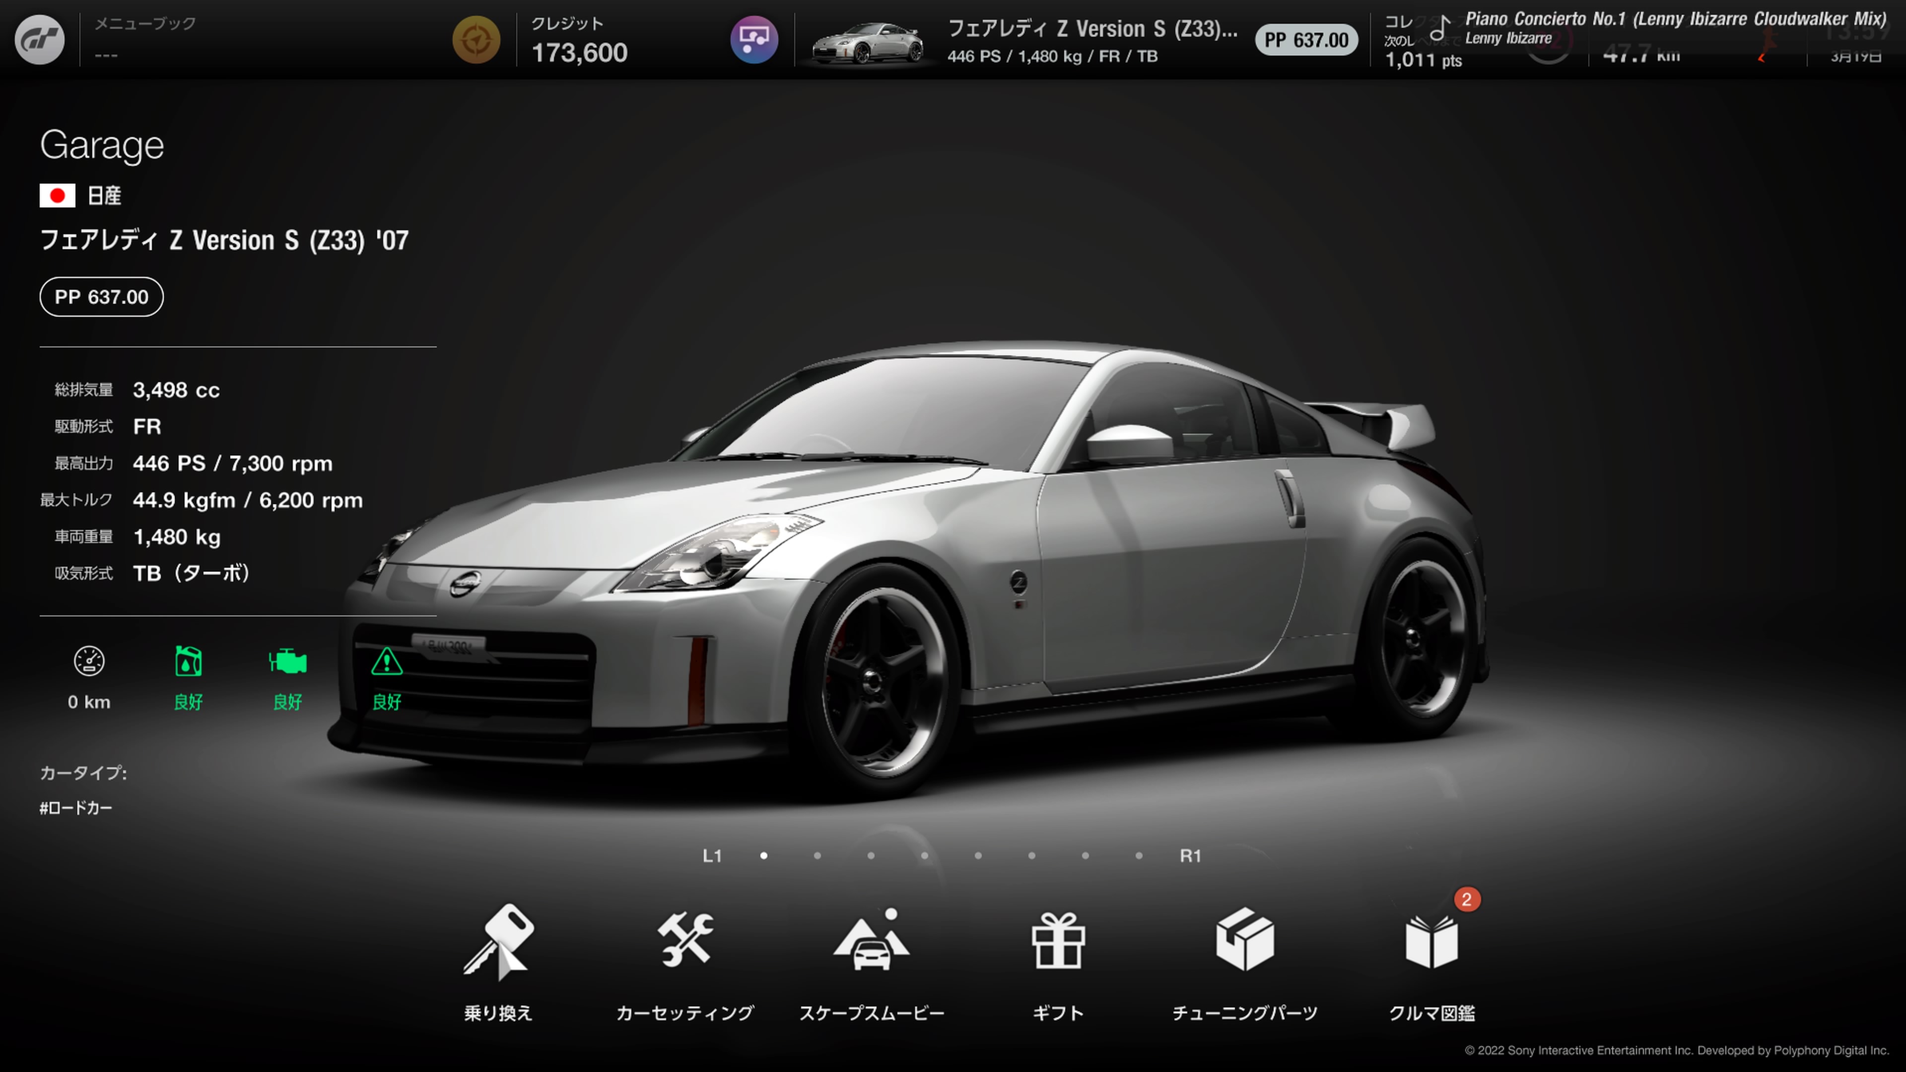The image size is (1906, 1072).
Task: Click the L1 previous page indicator
Action: 712,856
